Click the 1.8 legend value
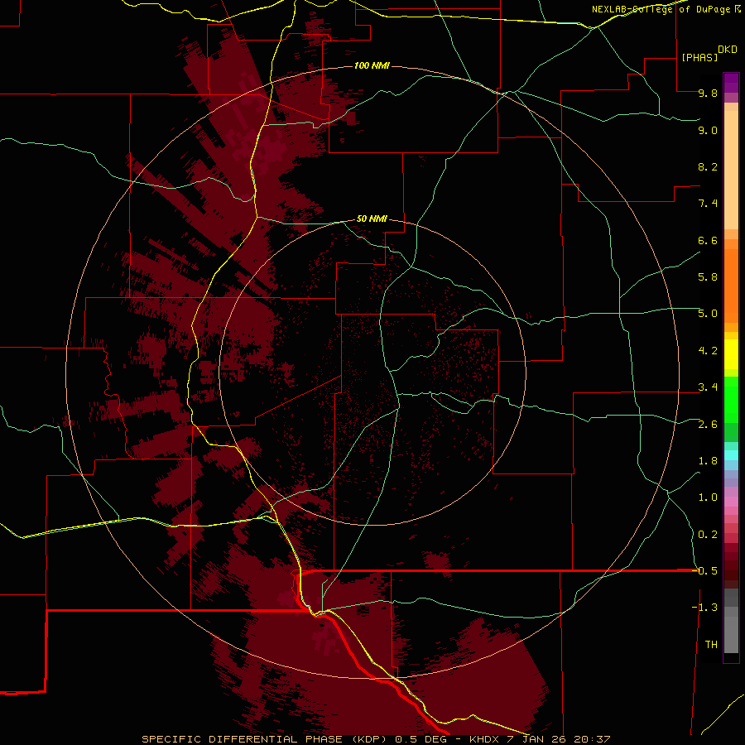 click(708, 461)
